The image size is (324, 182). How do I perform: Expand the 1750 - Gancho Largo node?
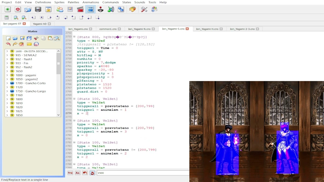(7, 91)
